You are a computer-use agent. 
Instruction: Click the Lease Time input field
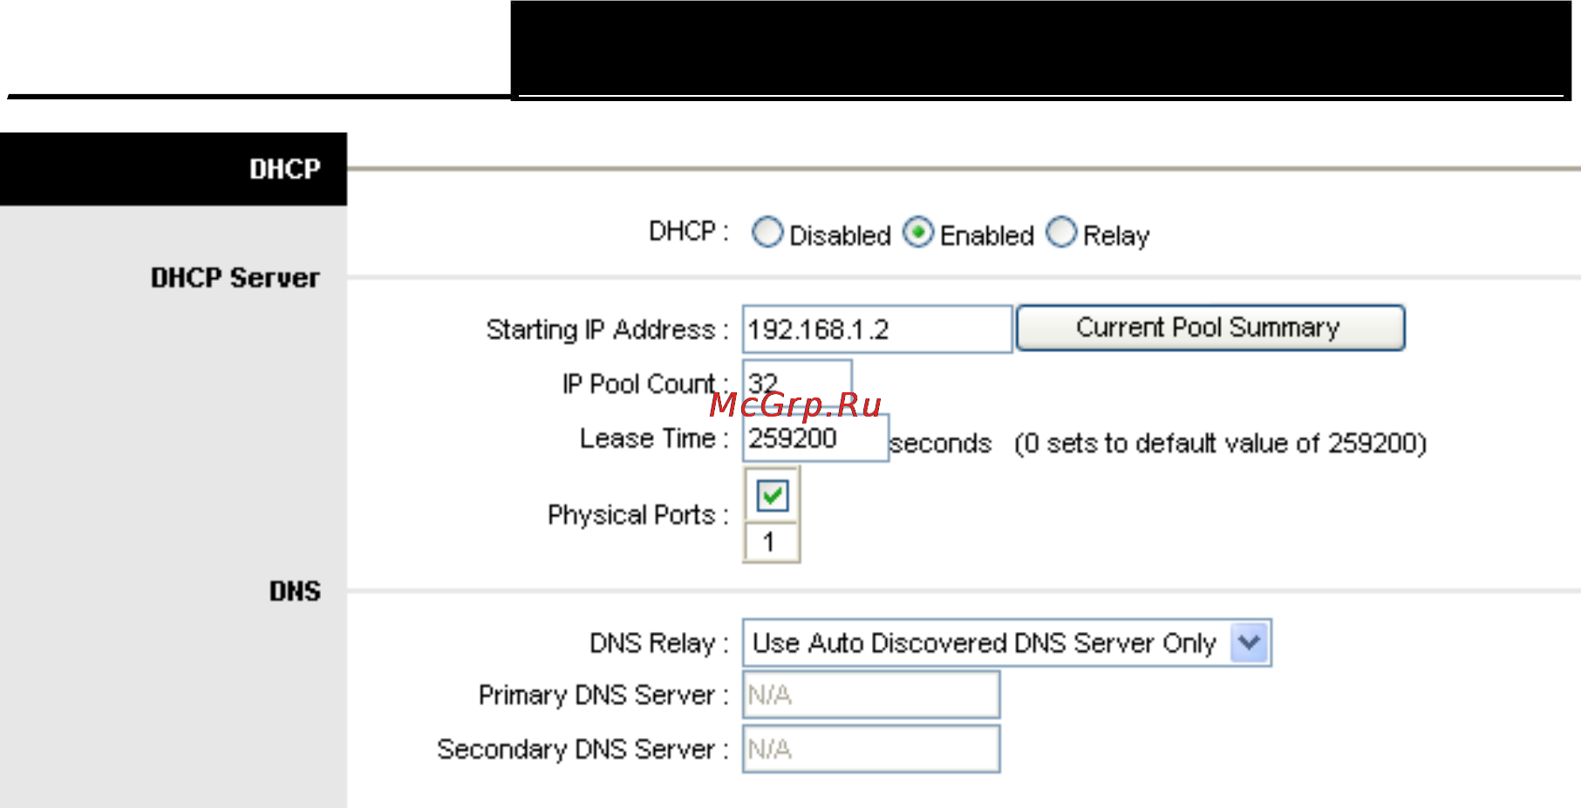click(815, 438)
